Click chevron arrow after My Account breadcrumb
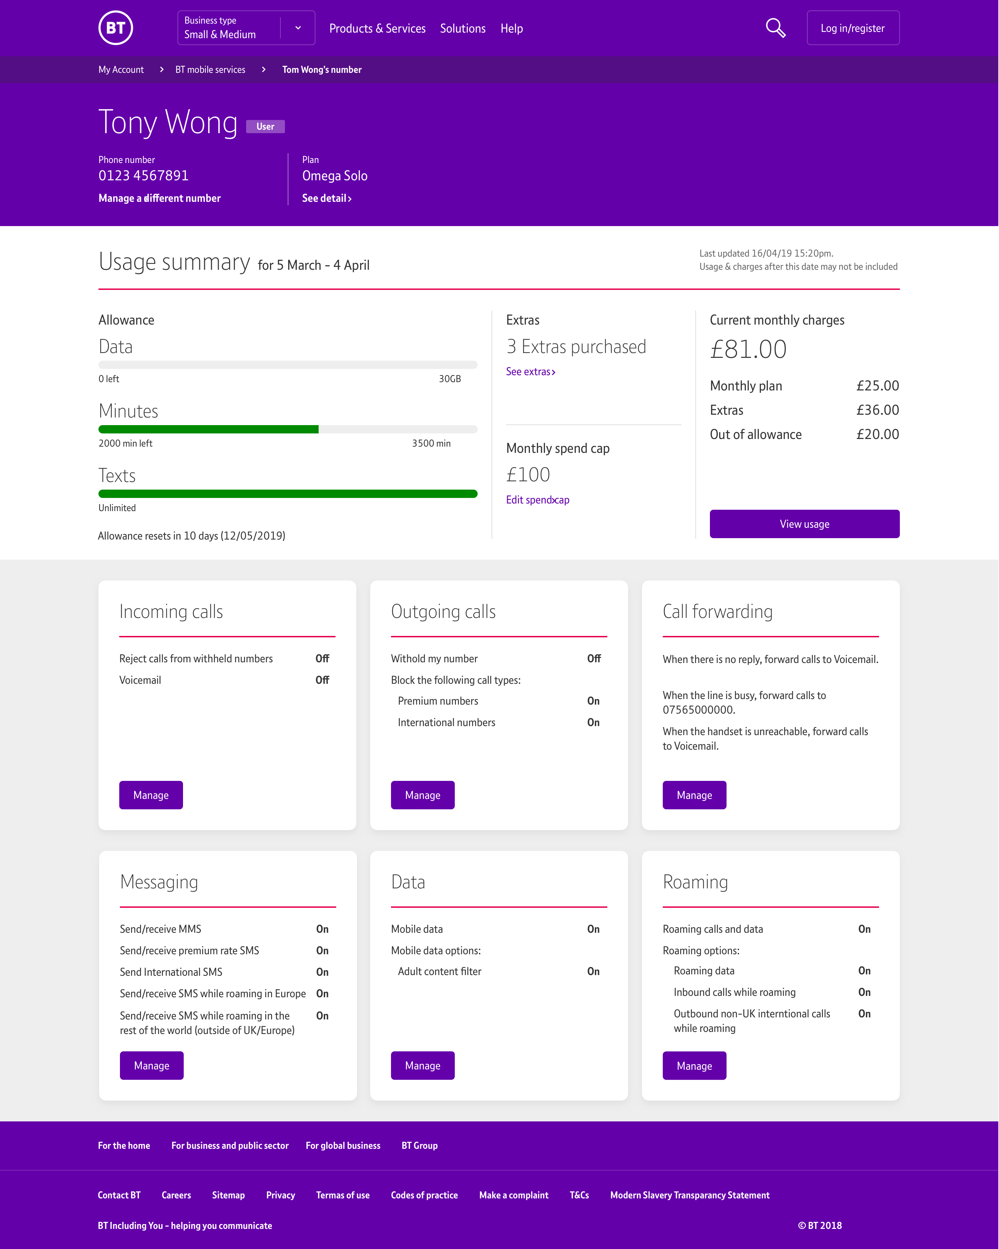Viewport: 999px width, 1249px height. pyautogui.click(x=162, y=69)
